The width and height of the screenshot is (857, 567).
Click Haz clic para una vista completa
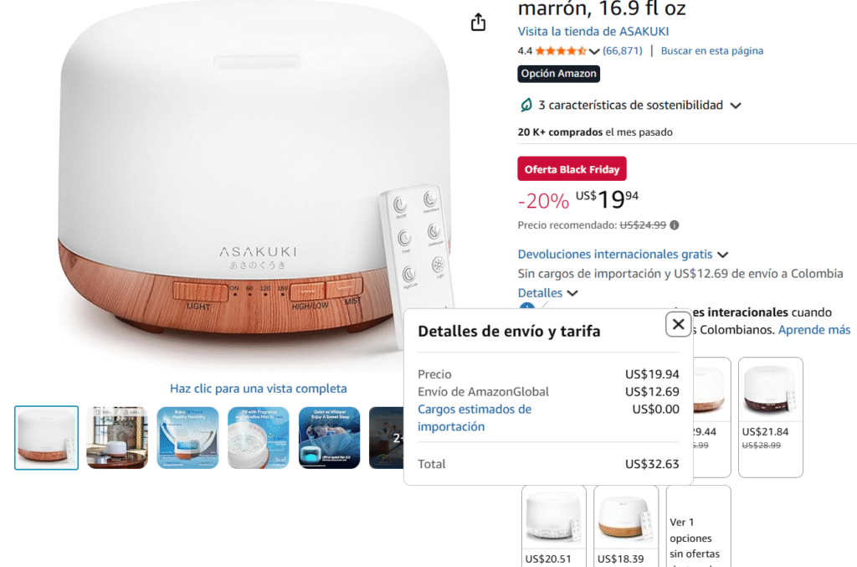click(258, 389)
